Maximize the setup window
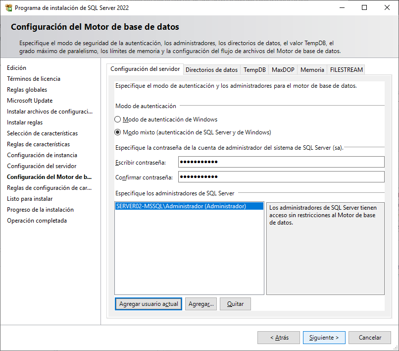This screenshot has width=399, height=351. (x=364, y=7)
